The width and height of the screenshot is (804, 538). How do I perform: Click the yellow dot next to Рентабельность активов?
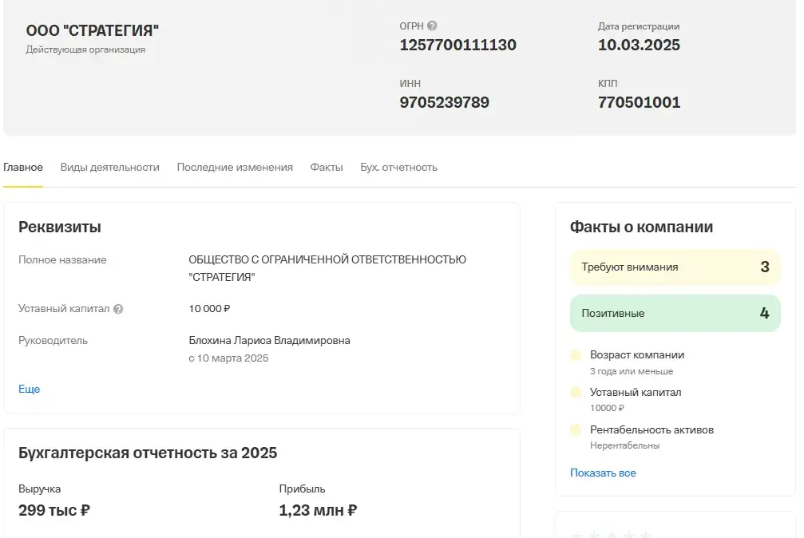click(576, 429)
